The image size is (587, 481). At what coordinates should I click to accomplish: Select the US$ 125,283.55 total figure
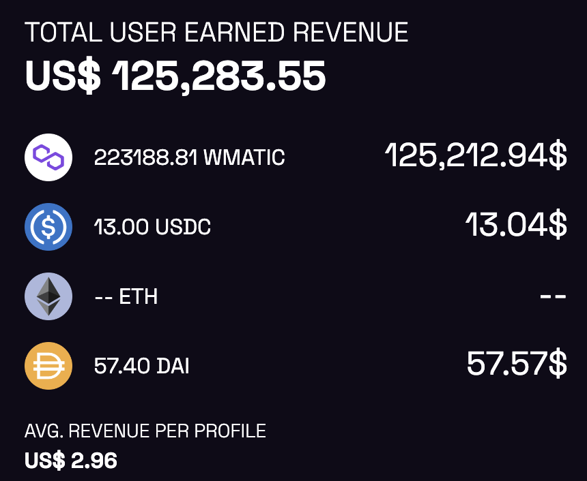175,76
